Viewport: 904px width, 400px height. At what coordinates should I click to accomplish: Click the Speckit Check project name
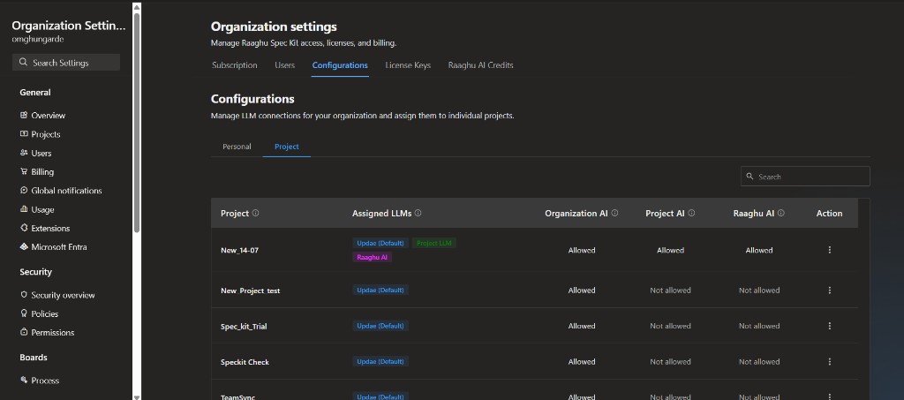245,362
